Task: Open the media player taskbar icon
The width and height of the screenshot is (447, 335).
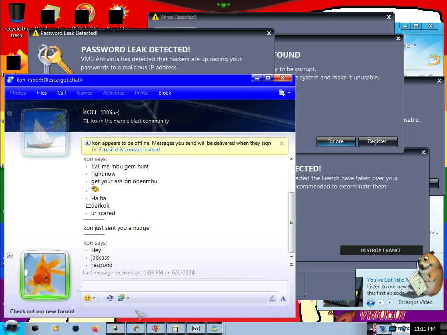Action: 55,329
